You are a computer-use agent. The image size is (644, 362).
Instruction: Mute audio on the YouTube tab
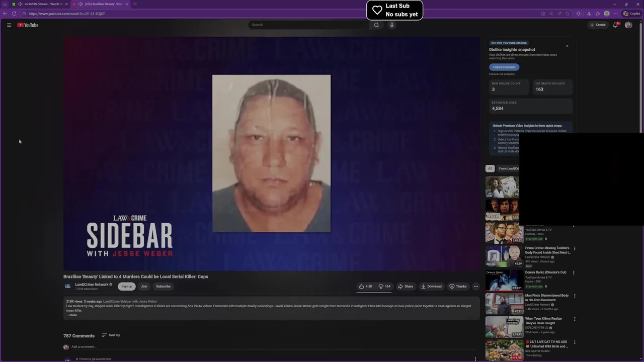click(80, 4)
